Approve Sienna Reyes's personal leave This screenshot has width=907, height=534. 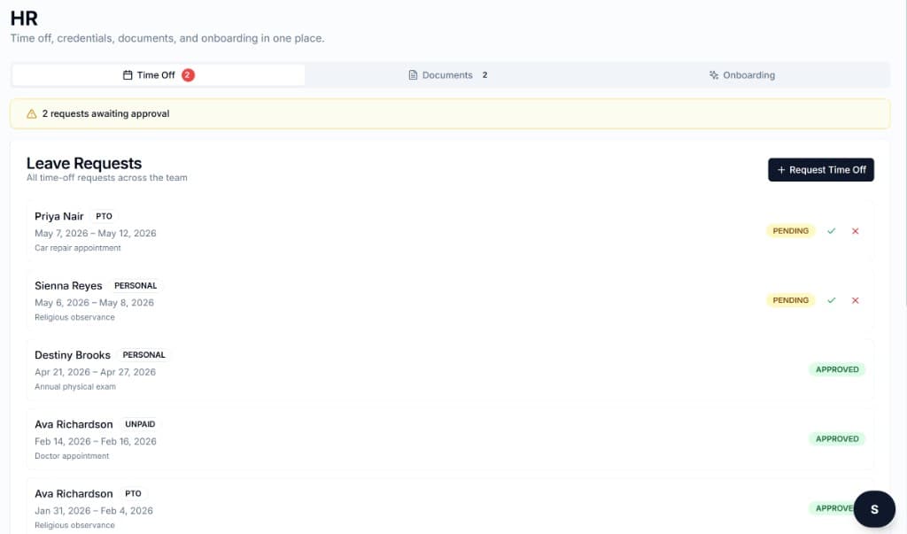pos(831,300)
